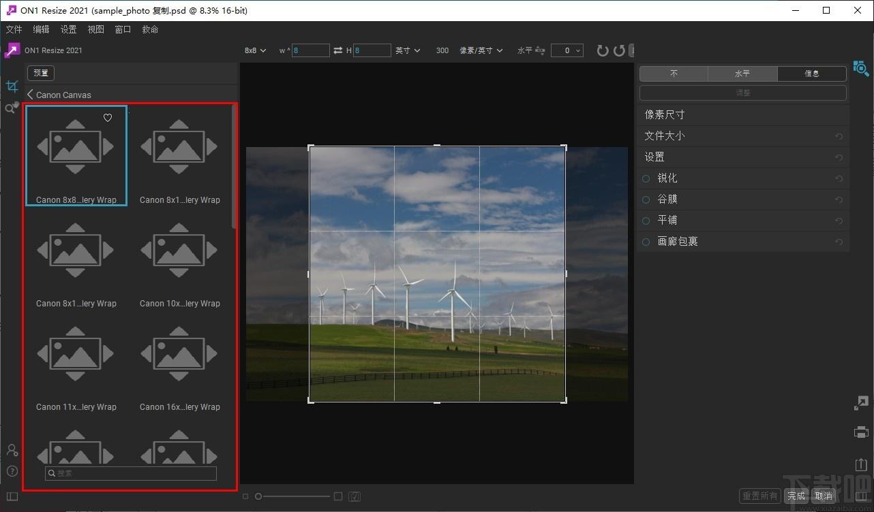Select Canon 10x Gallery Wrap preset thumbnail
The width and height of the screenshot is (874, 512).
pos(180,259)
